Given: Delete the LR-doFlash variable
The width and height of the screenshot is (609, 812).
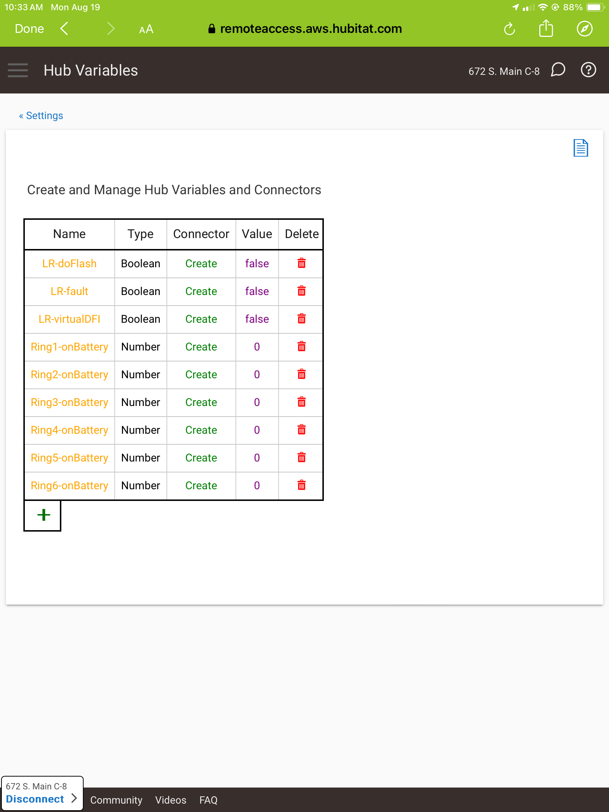Looking at the screenshot, I should (x=301, y=263).
